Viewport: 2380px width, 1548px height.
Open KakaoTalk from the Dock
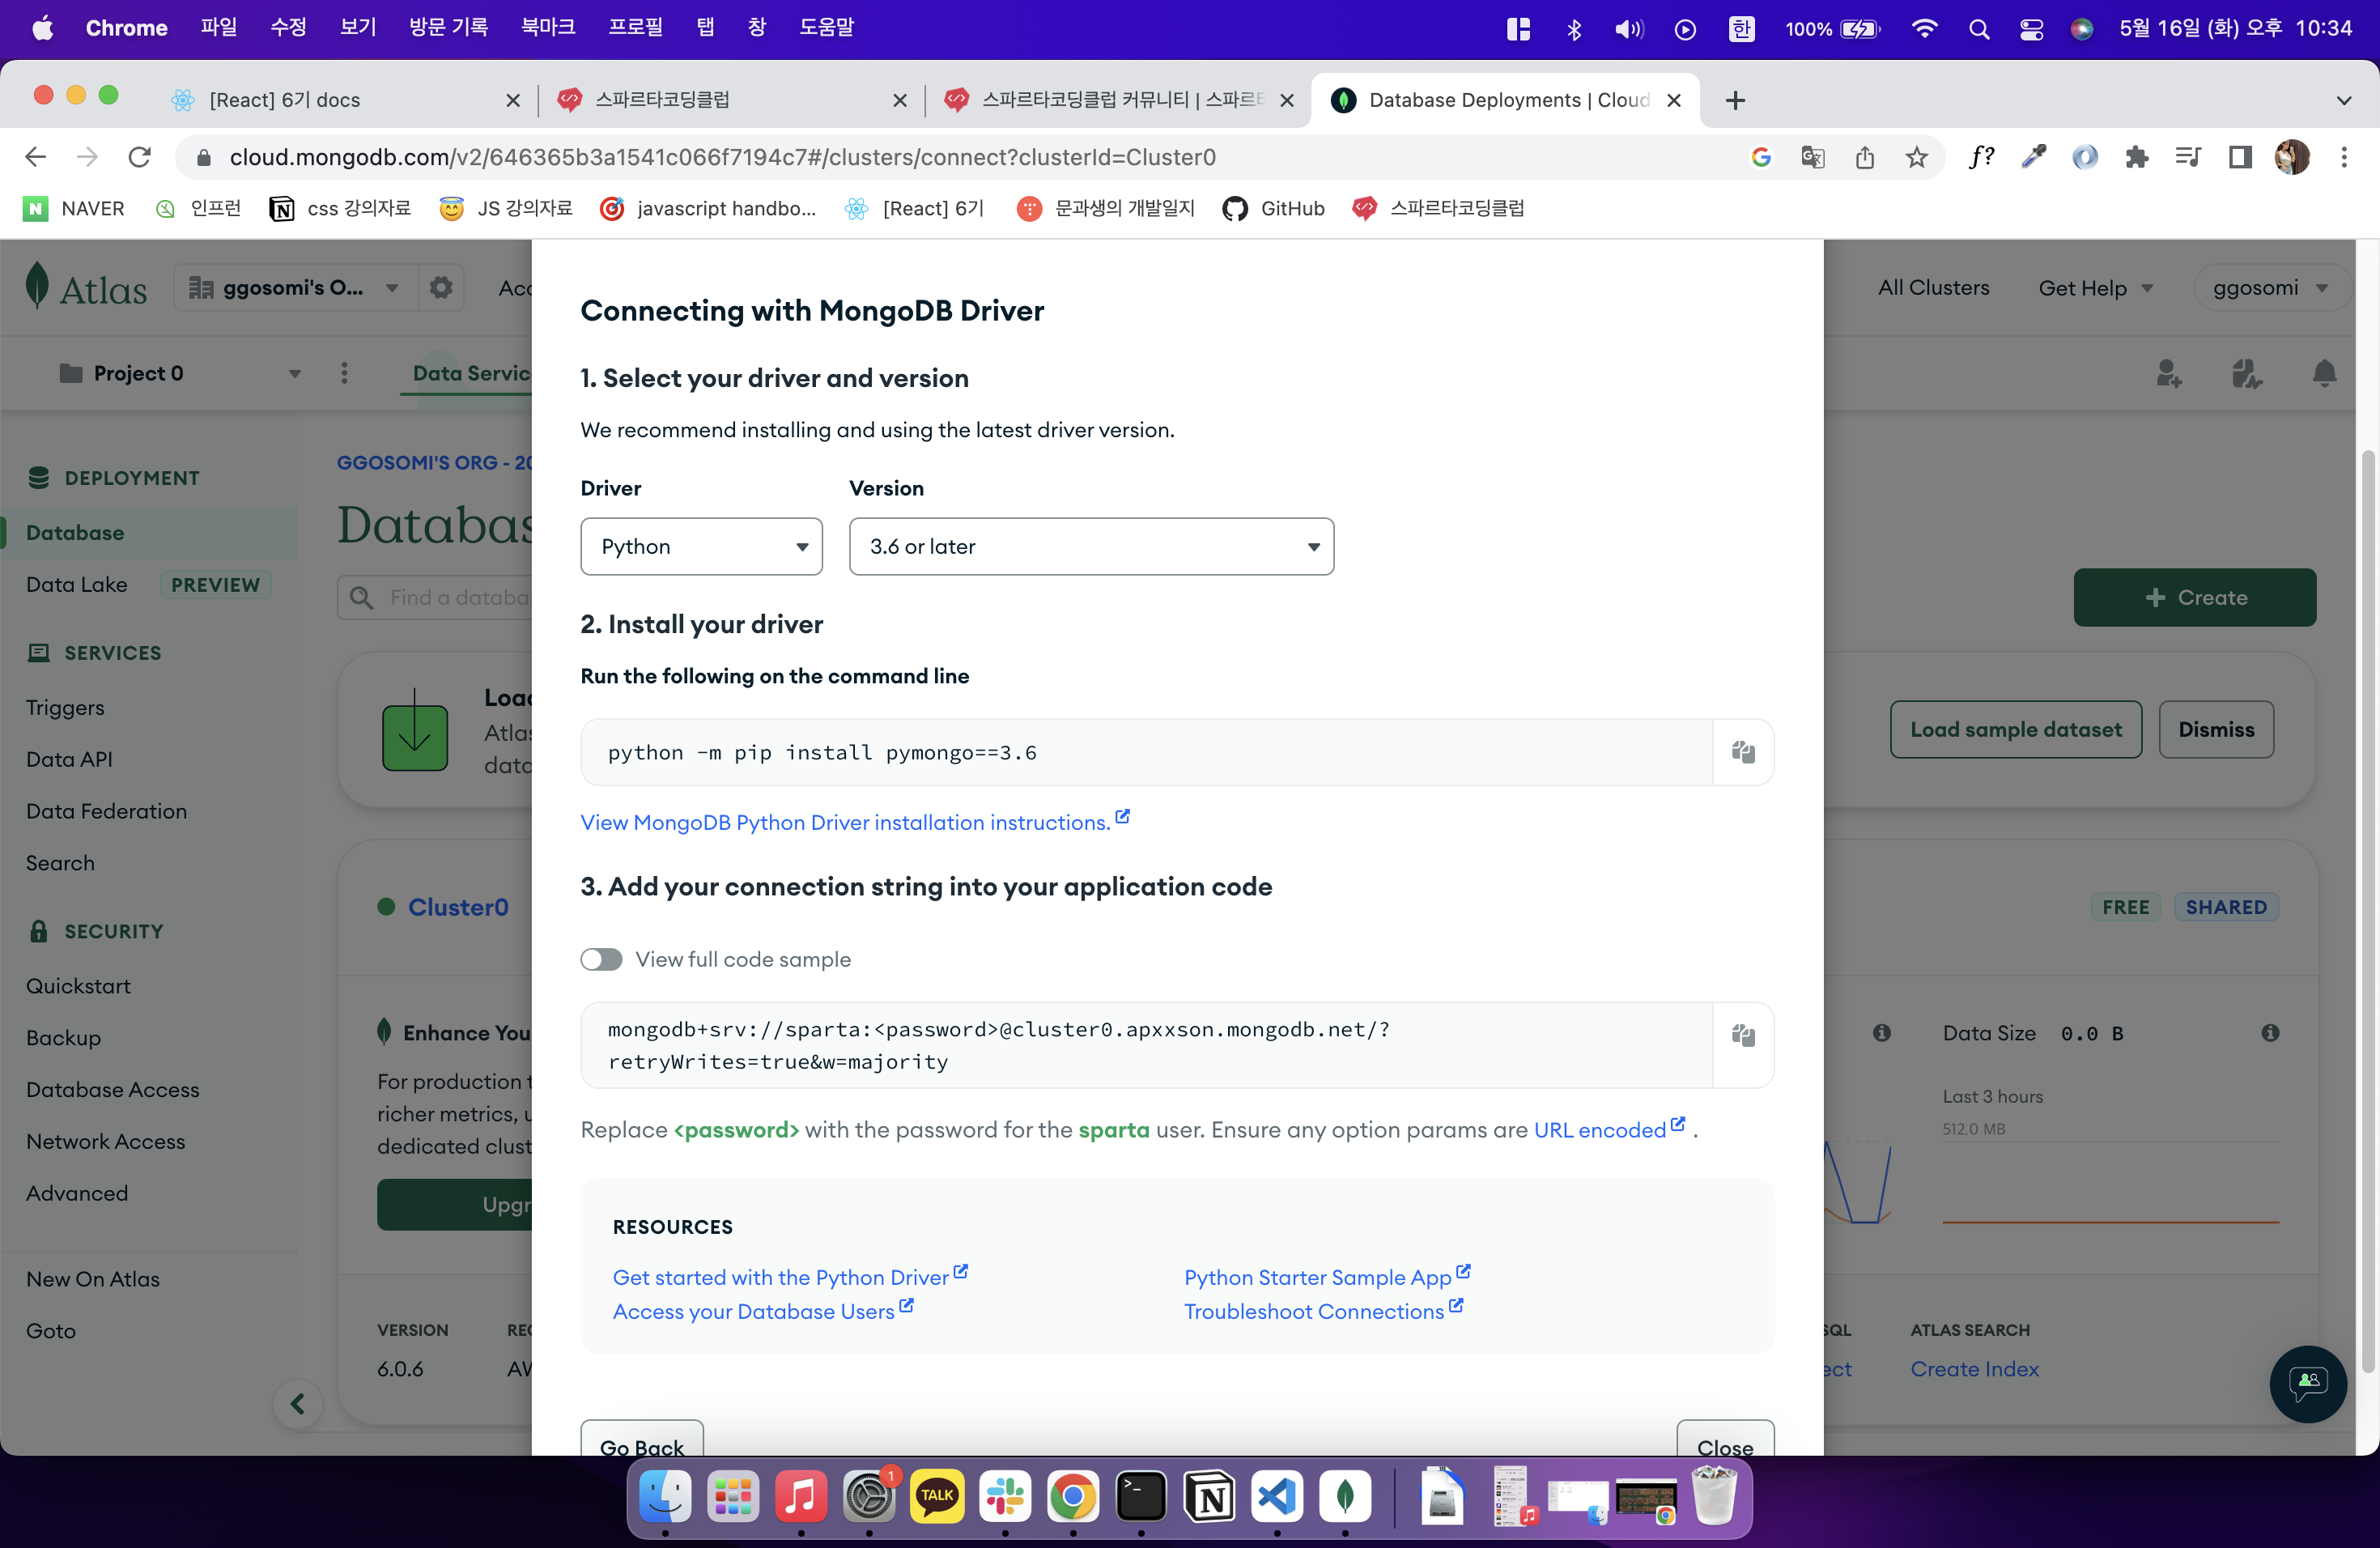937,1496
